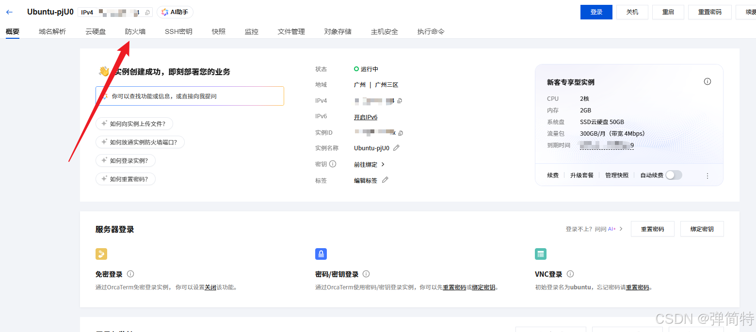Click the green VNC登录 icon
Image resolution: width=756 pixels, height=332 pixels.
[x=541, y=254]
